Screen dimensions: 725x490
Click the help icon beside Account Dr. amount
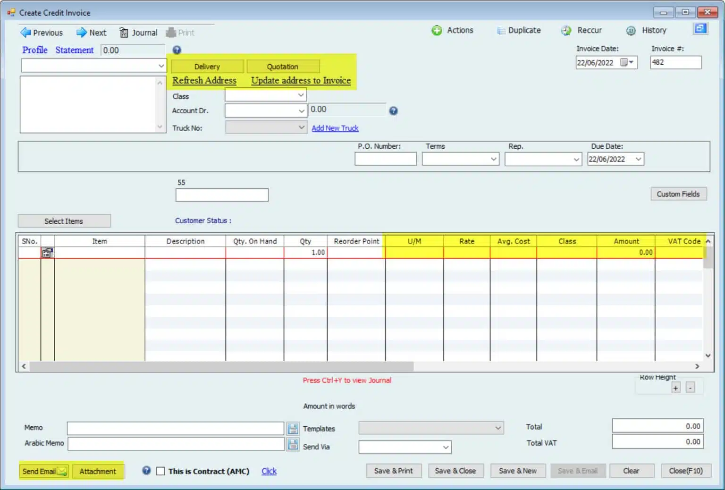coord(393,111)
